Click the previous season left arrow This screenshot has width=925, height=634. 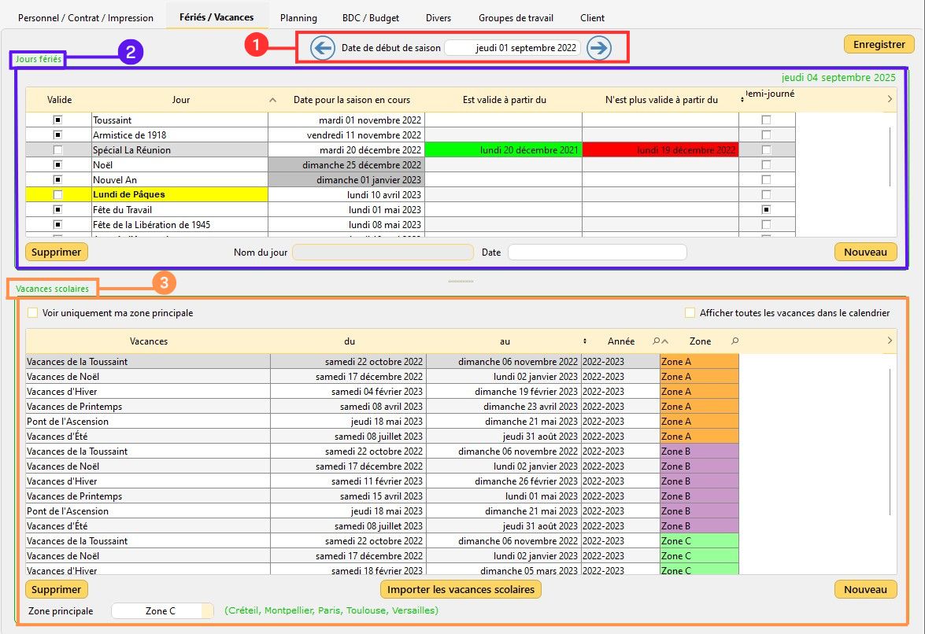pos(323,48)
